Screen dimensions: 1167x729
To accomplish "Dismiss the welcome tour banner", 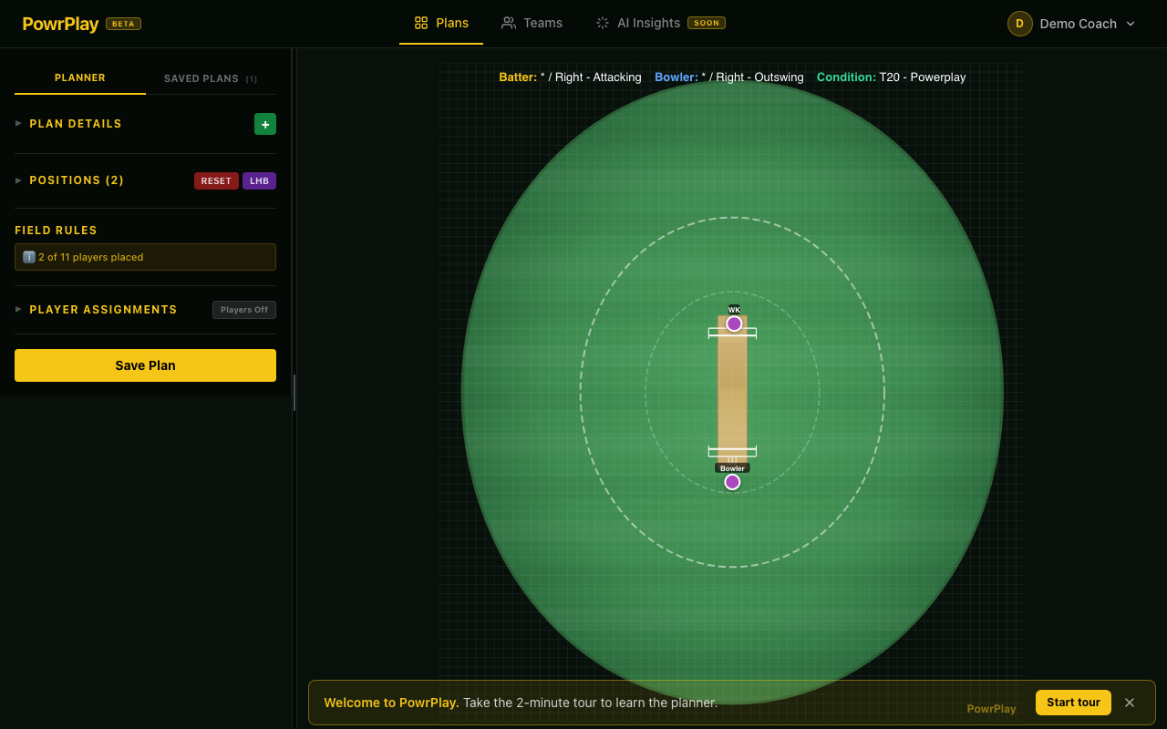I will point(1130,703).
